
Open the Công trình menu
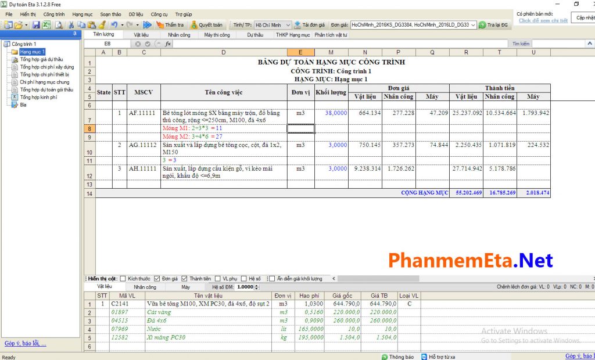54,13
